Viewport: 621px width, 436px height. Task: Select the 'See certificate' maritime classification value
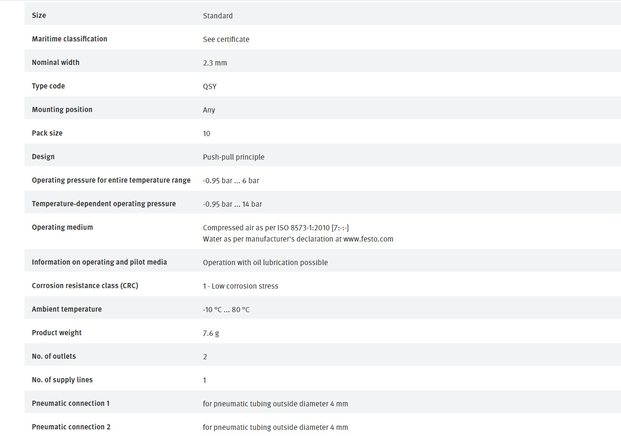(x=226, y=40)
